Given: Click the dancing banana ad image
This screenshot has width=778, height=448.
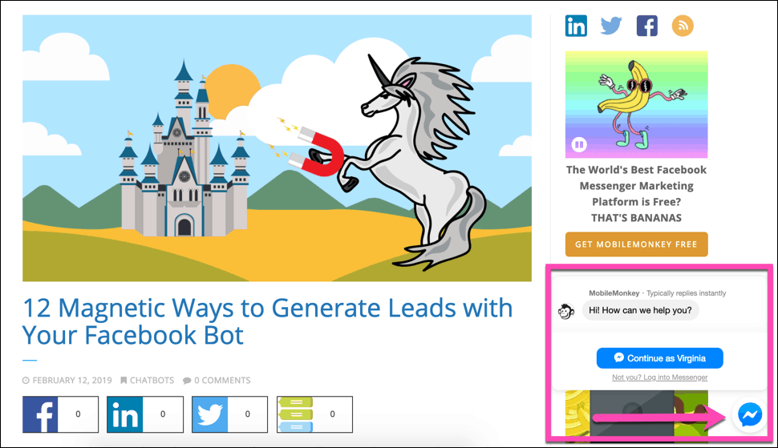Looking at the screenshot, I should (x=637, y=104).
